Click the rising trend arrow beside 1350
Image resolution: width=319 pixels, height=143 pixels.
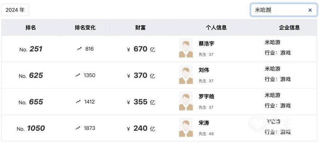pyautogui.click(x=78, y=75)
